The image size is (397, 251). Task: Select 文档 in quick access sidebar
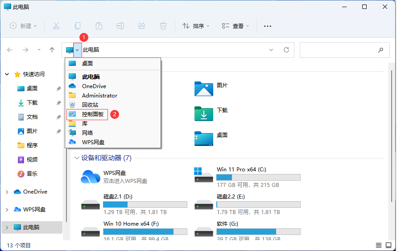[32, 117]
